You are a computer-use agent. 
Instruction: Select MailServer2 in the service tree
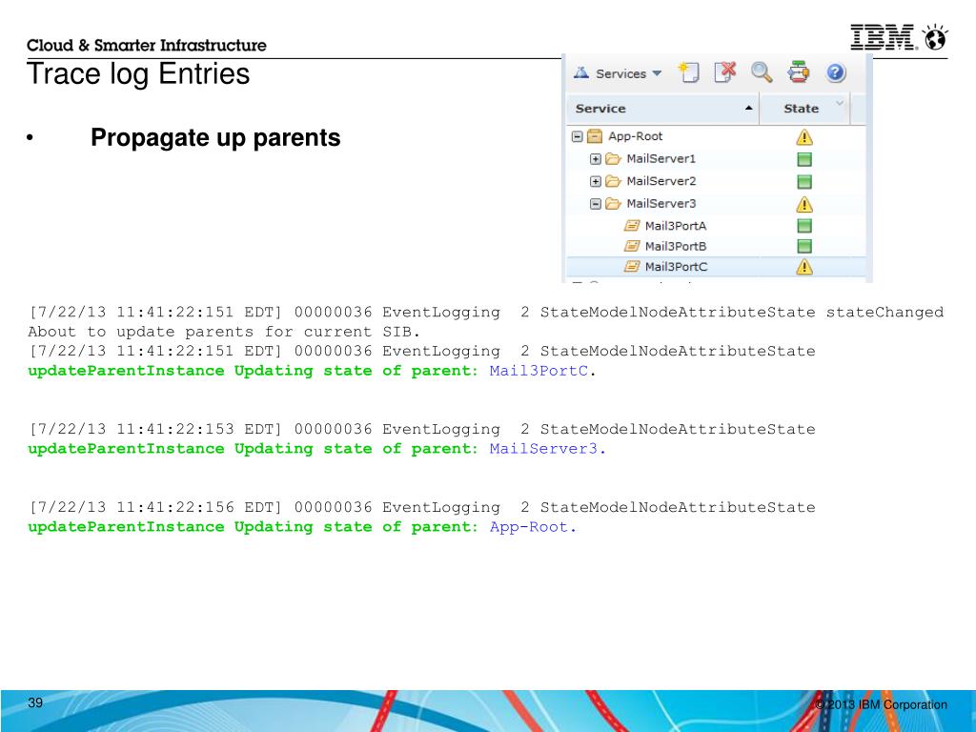661,181
